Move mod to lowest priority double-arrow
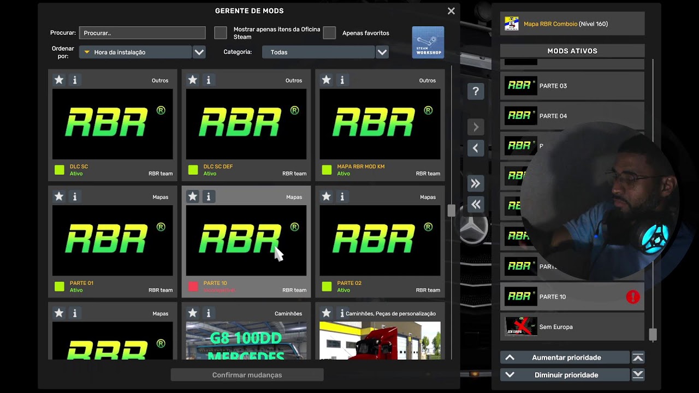699x393 pixels. tap(638, 375)
